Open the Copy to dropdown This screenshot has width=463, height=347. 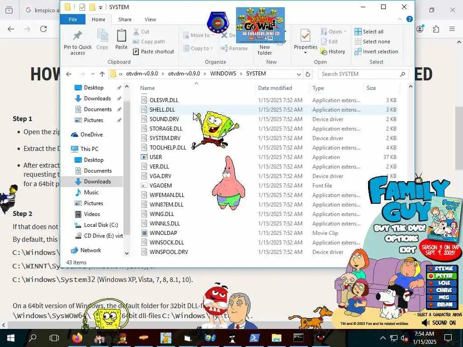point(198,48)
